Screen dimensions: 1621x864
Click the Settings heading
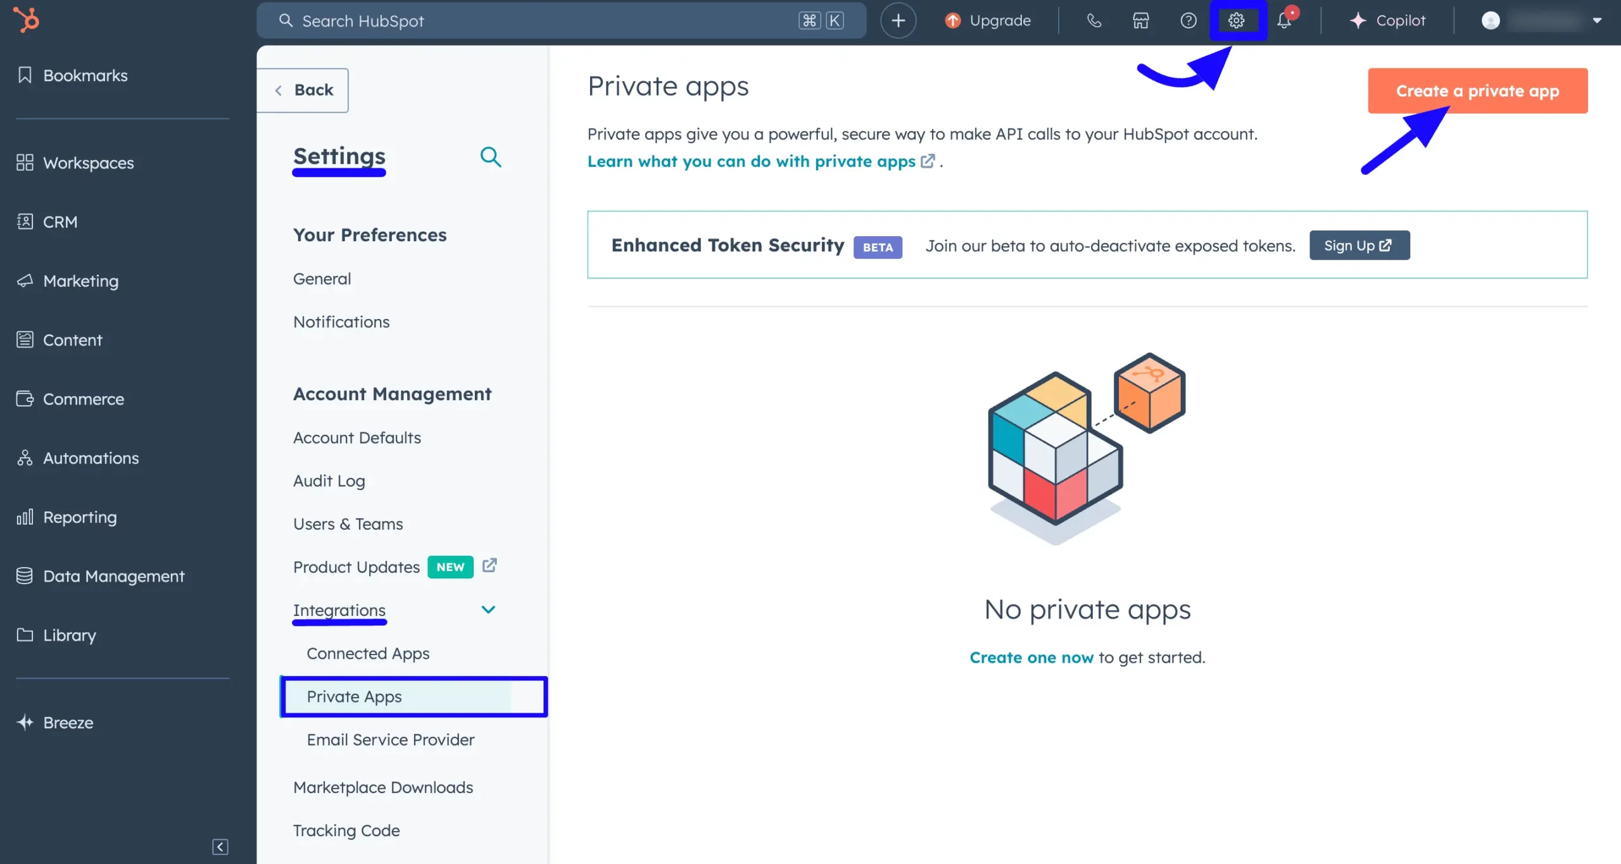coord(339,156)
